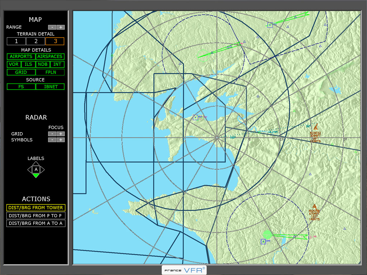The image size is (367, 275).
Task: Toggle FPLN flight plan display
Action: [50, 72]
